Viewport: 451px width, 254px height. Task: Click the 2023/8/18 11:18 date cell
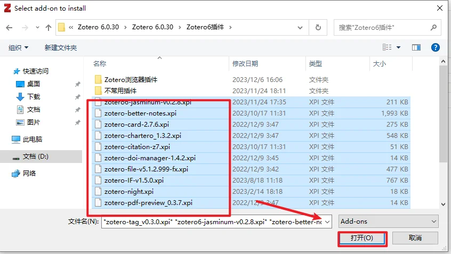point(257,181)
